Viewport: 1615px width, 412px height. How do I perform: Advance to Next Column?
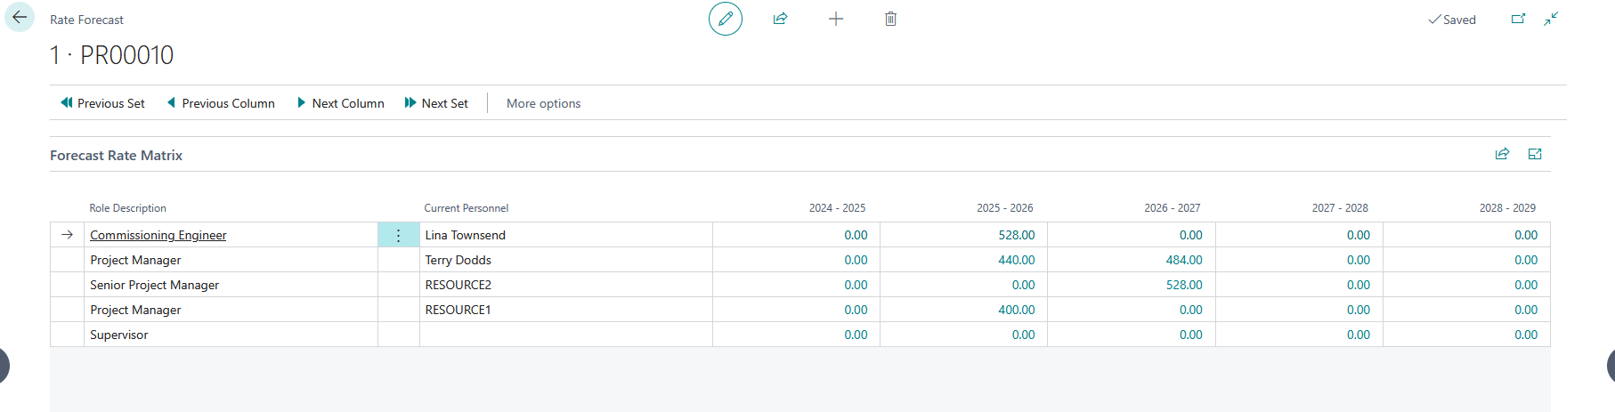[340, 103]
